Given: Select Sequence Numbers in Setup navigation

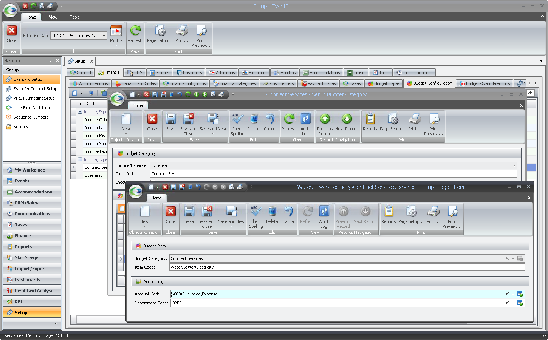Looking at the screenshot, I should coord(32,117).
